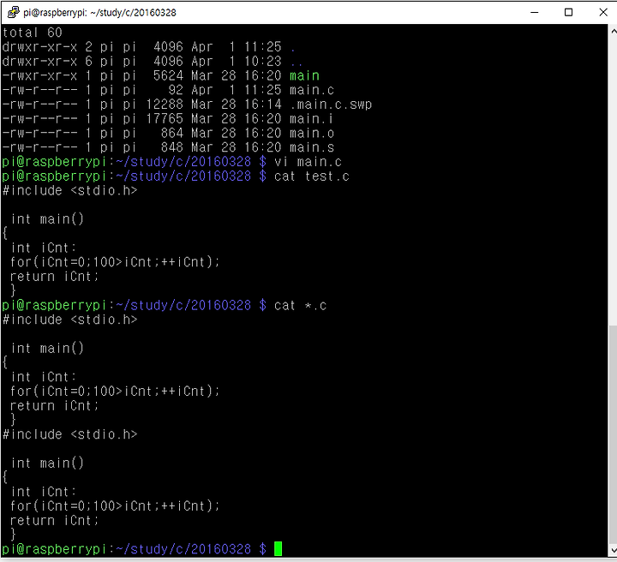The image size is (617, 562).
Task: Close the PuTTY terminal window
Action: 602,12
